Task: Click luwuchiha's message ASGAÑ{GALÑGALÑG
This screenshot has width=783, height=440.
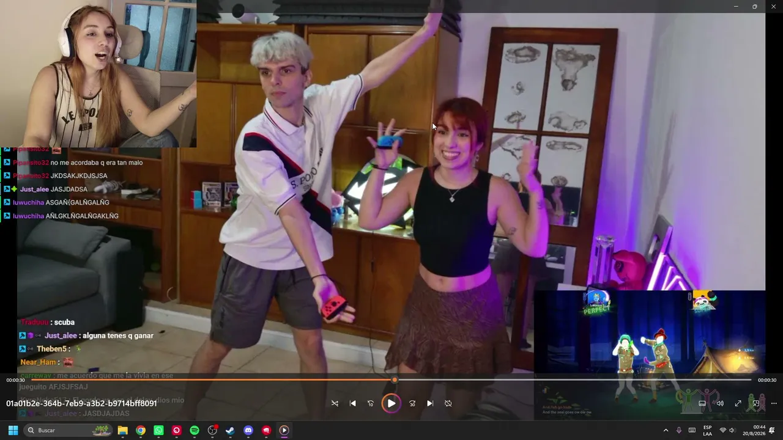Action: pyautogui.click(x=78, y=203)
